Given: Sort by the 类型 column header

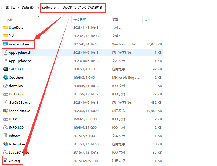Looking at the screenshot, I should [115, 20].
